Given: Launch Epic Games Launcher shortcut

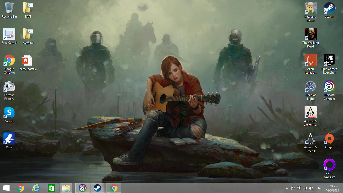Looking at the screenshot, I should 329,64.
